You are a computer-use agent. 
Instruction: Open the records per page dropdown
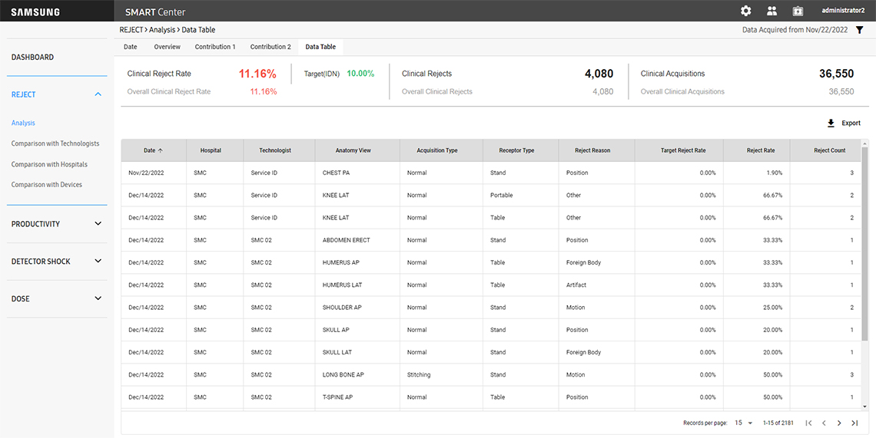(x=744, y=423)
